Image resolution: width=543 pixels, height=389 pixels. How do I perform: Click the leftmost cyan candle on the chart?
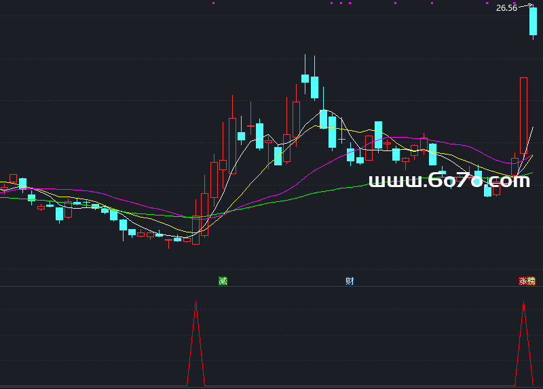coord(22,183)
